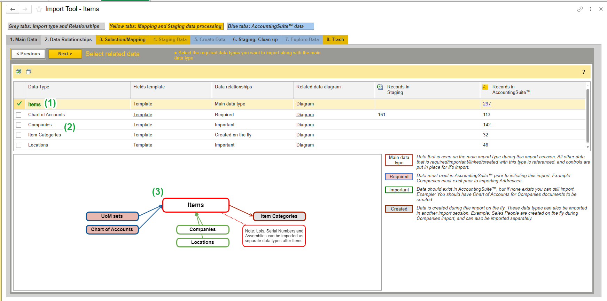Open Template link for Item Categories
Image resolution: width=607 pixels, height=301 pixels.
point(143,135)
